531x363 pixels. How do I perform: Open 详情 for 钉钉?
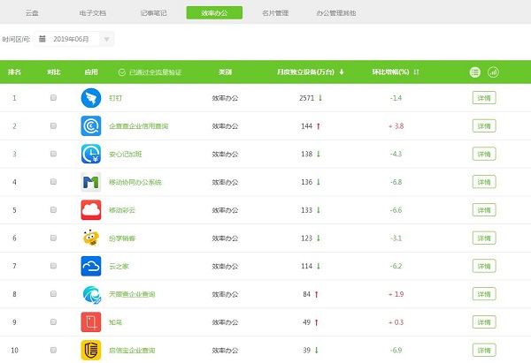[484, 98]
